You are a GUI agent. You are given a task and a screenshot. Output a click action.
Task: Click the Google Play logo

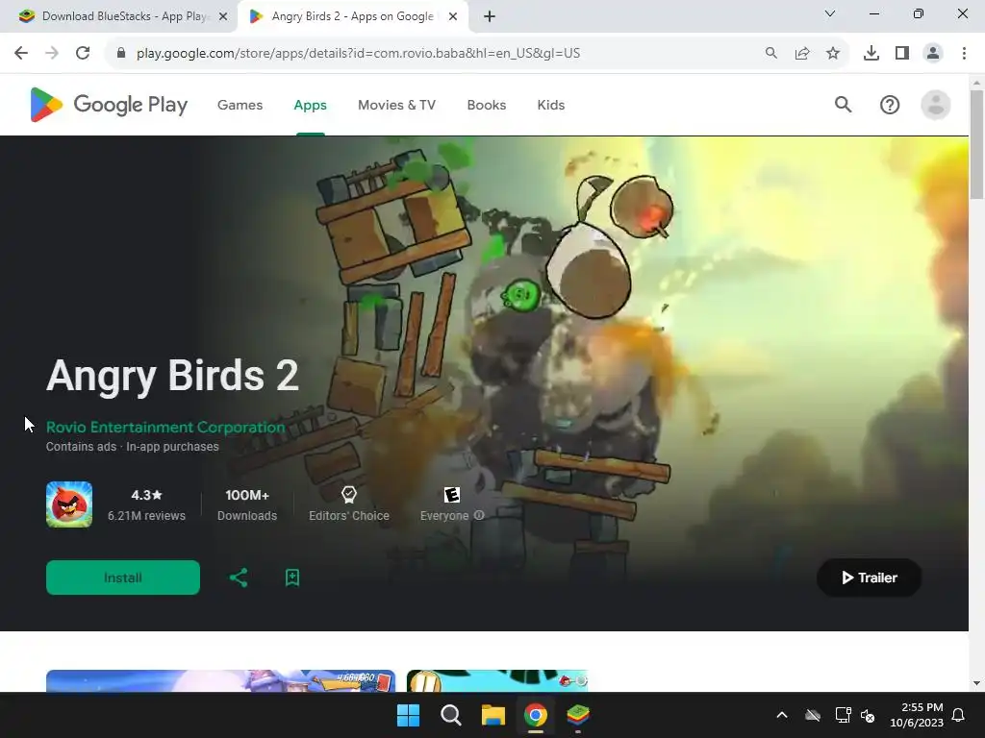109,105
